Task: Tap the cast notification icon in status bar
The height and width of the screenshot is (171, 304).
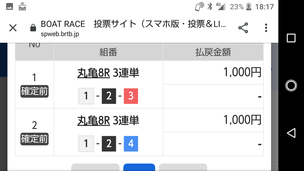Action: pos(22,7)
